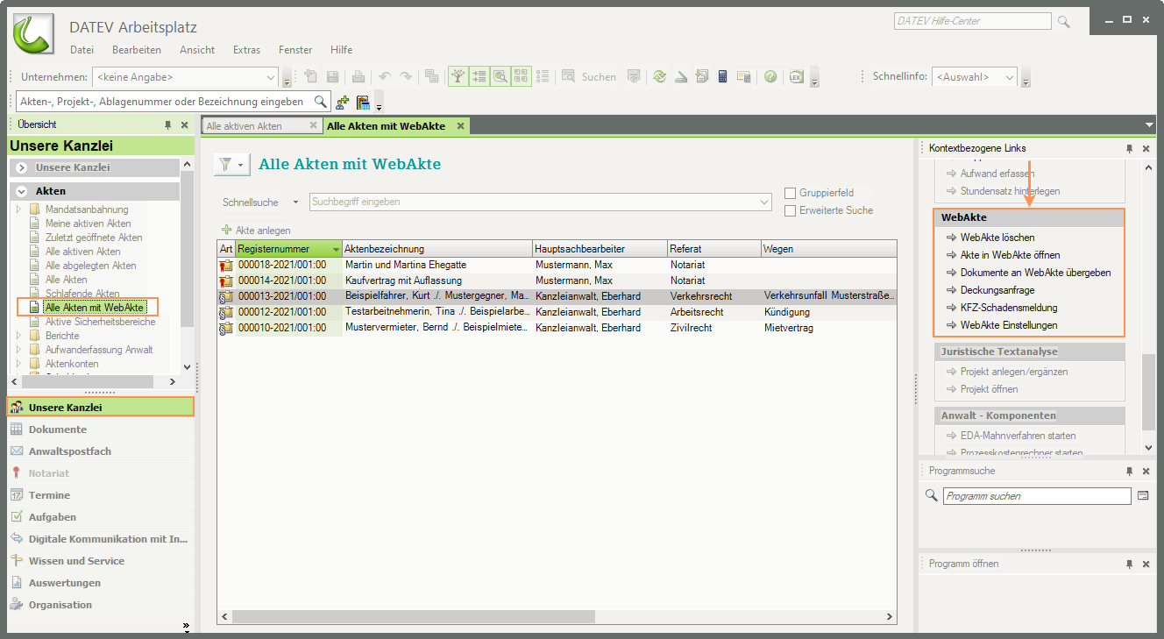This screenshot has height=639, width=1164.
Task: Expand the Aufwanderfassung Anwalt tree node
Action: point(19,350)
